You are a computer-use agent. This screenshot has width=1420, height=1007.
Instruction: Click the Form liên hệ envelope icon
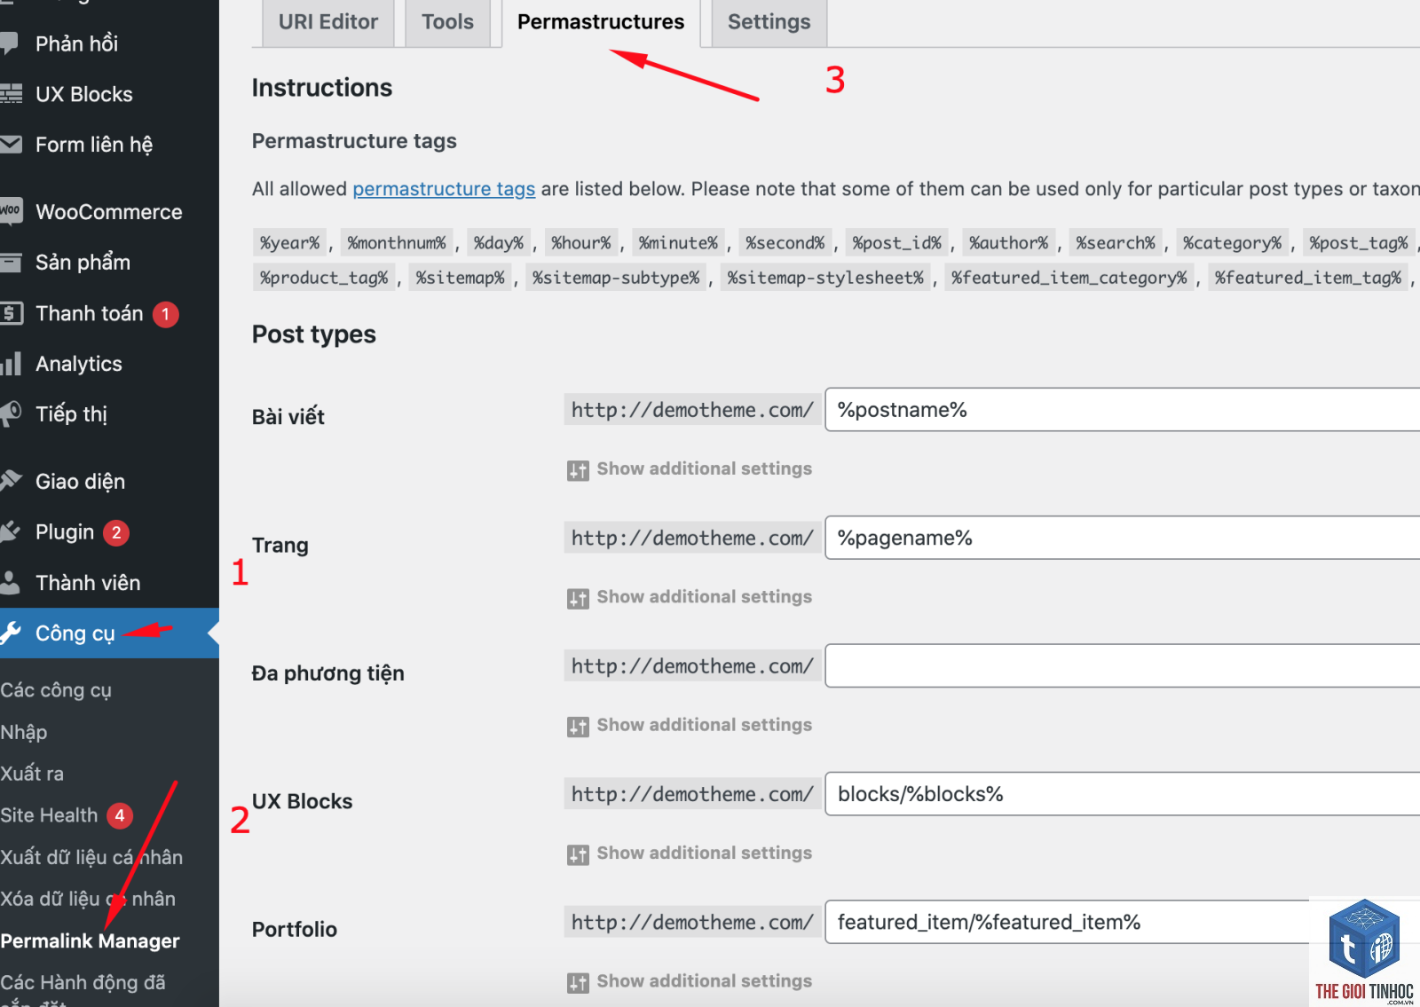[11, 144]
